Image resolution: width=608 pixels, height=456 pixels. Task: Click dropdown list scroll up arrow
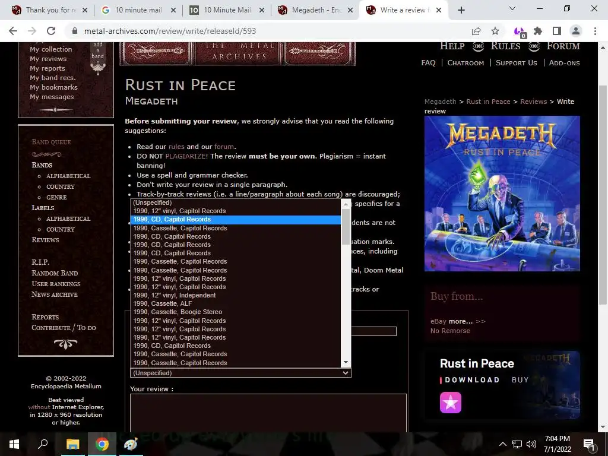(346, 204)
